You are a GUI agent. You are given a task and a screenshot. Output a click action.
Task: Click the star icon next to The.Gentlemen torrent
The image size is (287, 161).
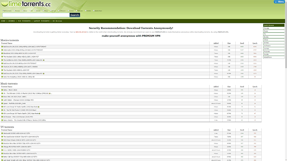44,60
